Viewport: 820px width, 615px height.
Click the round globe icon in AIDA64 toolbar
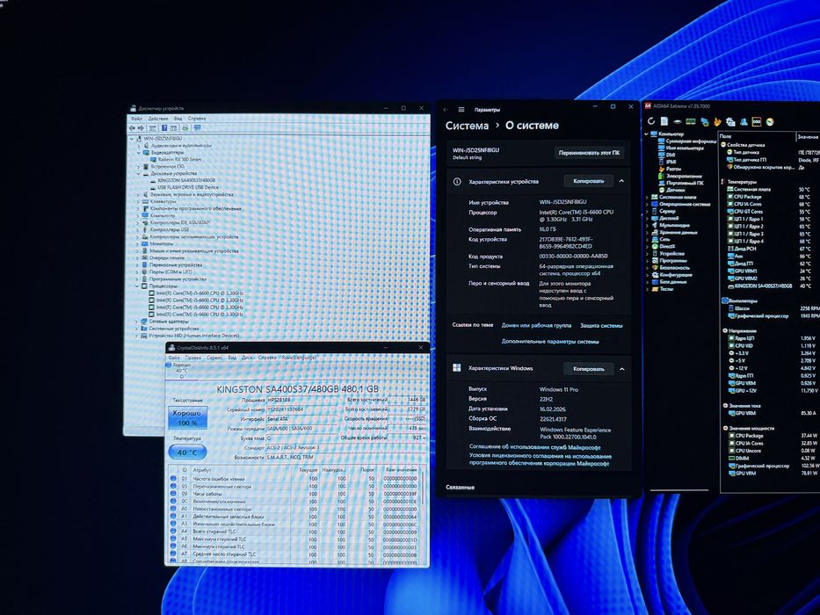[770, 122]
